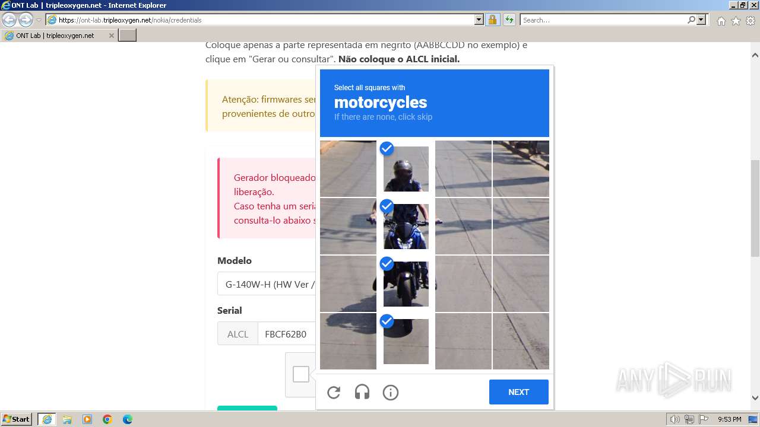Switch to audio challenge headphones icon

point(362,392)
